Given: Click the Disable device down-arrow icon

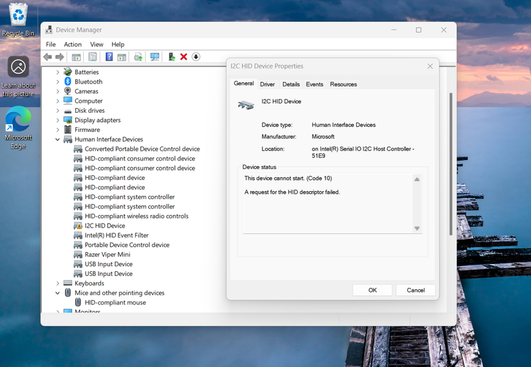Looking at the screenshot, I should coord(196,57).
